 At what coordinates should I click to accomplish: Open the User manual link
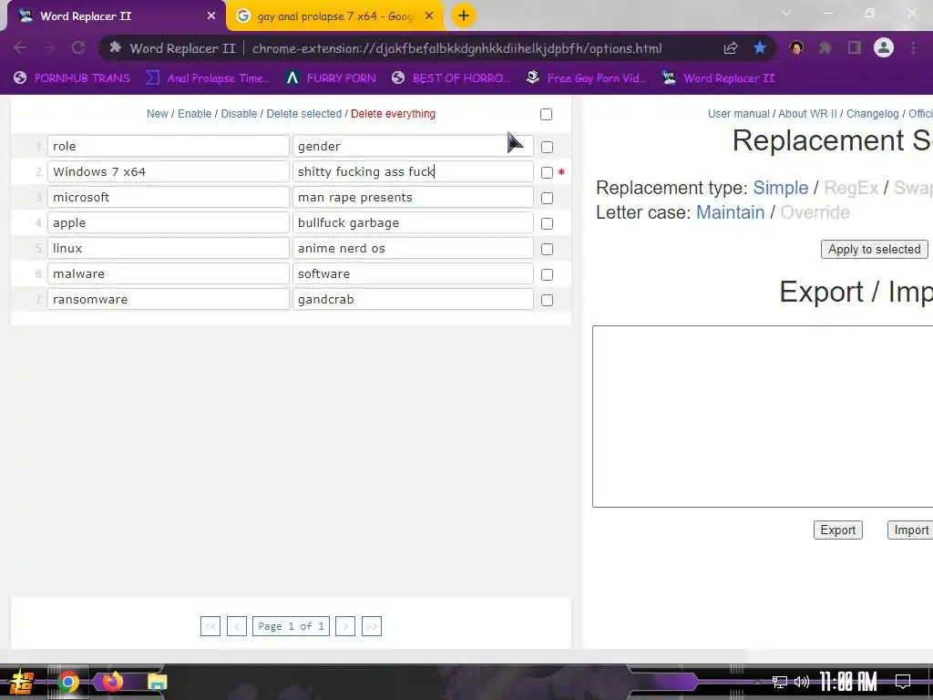(738, 114)
